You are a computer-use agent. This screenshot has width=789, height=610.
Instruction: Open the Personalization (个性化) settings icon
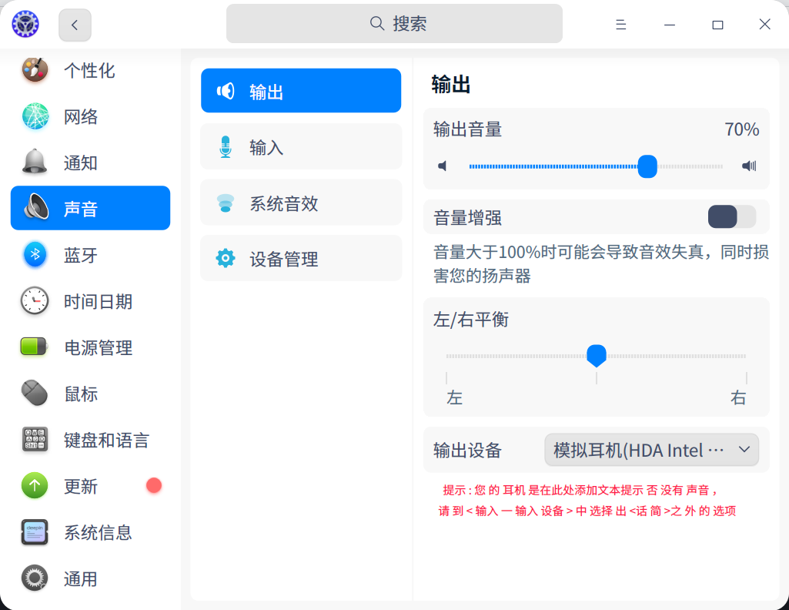pyautogui.click(x=35, y=71)
